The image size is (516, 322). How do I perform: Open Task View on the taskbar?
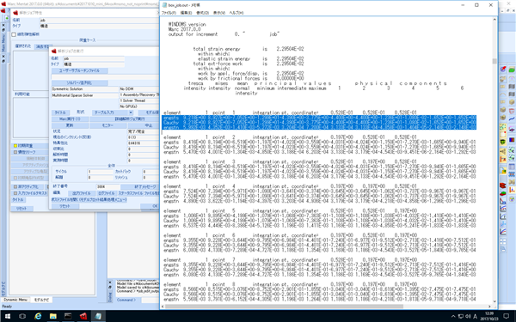[x=22, y=316]
